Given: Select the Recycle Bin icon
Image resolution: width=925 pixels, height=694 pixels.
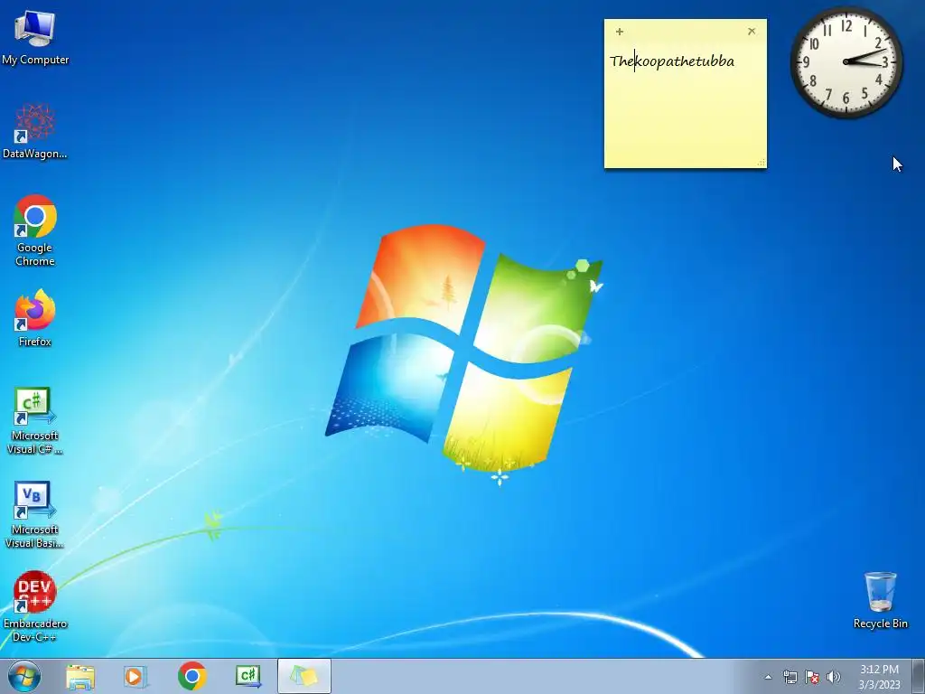Looking at the screenshot, I should click(x=880, y=600).
